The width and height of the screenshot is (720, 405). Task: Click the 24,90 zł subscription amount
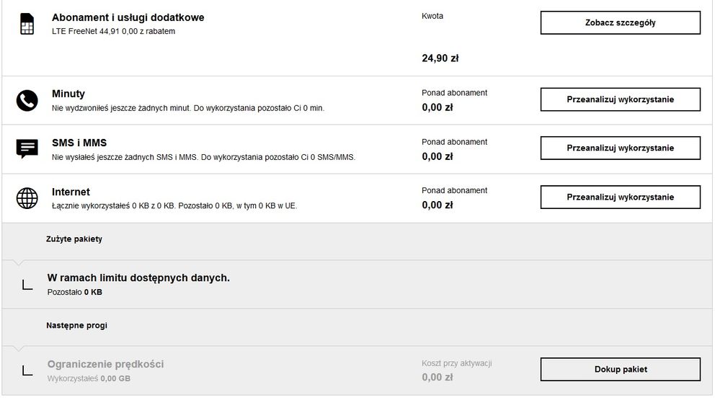(x=440, y=58)
